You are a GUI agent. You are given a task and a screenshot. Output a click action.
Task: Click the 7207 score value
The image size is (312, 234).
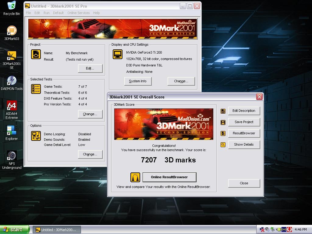pos(149,160)
